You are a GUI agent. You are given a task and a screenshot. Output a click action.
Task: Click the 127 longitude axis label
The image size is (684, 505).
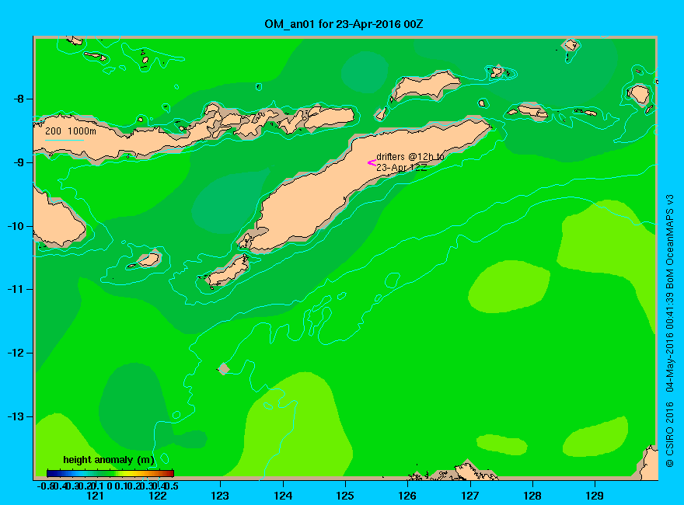(x=469, y=496)
